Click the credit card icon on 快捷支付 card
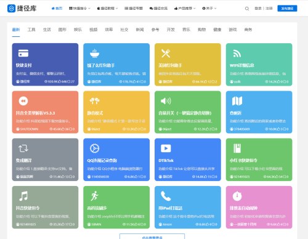The height and width of the screenshot is (239, 308). click(x=23, y=53)
